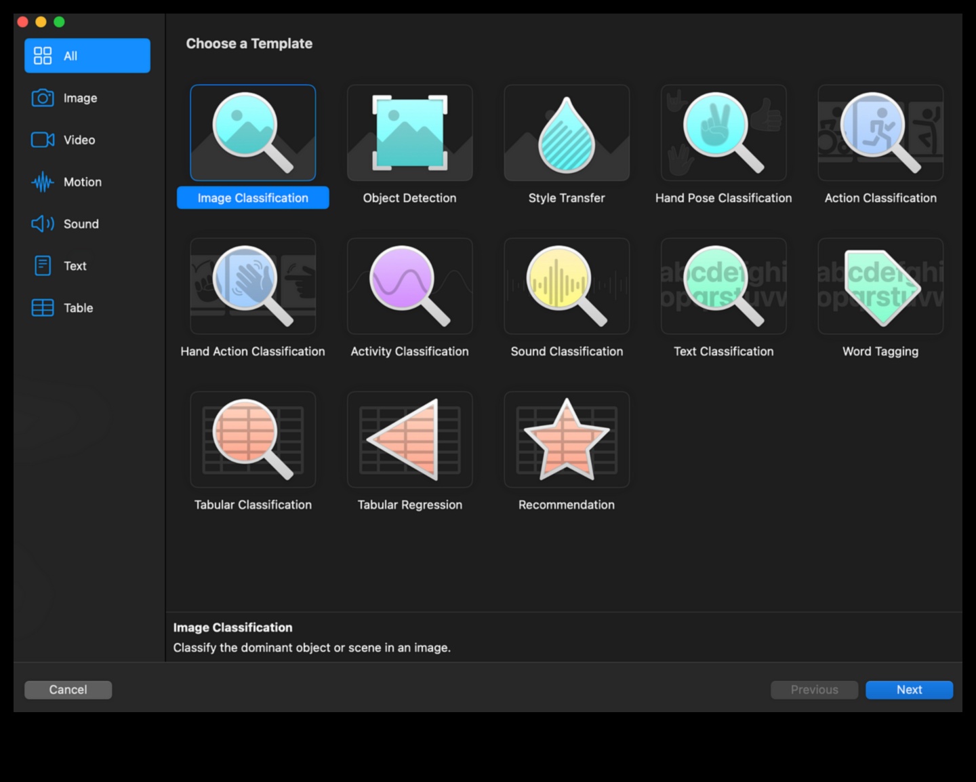
Task: Pick the Sound Classification waveform icon
Action: (x=567, y=286)
